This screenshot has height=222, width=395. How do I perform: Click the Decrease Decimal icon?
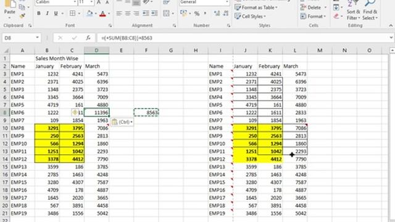tap(226, 14)
